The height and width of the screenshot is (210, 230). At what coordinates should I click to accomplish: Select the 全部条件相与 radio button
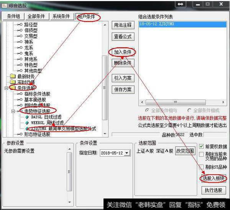point(147,110)
